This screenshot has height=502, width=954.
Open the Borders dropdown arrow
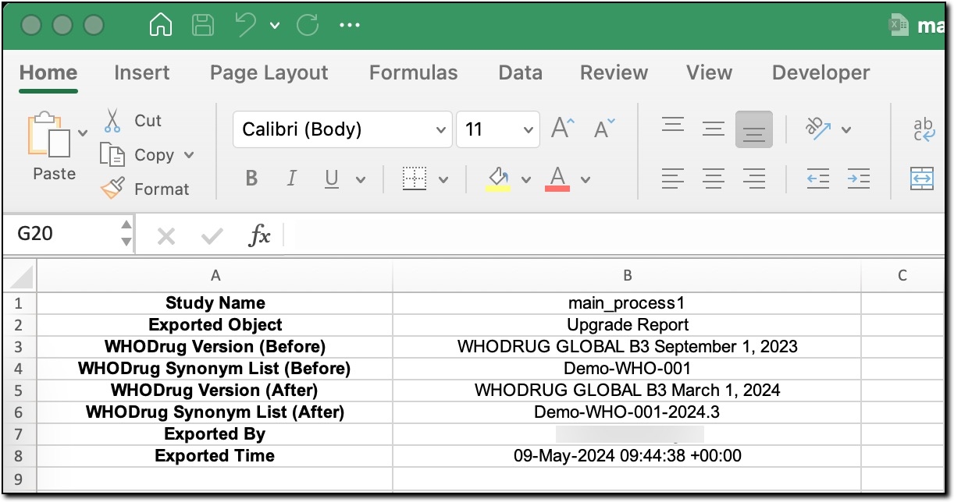pos(443,180)
